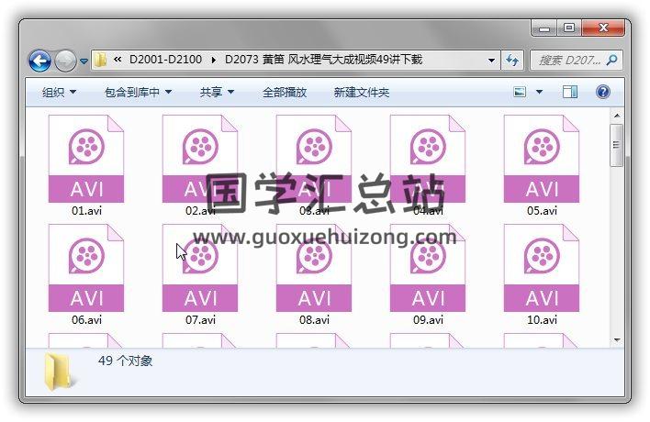
Task: Click the Refresh button beside address bar
Action: (x=512, y=61)
